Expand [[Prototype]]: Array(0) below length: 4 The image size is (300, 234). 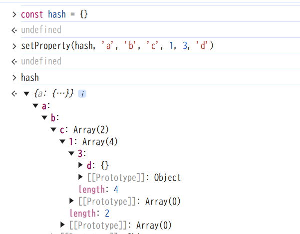click(x=71, y=201)
